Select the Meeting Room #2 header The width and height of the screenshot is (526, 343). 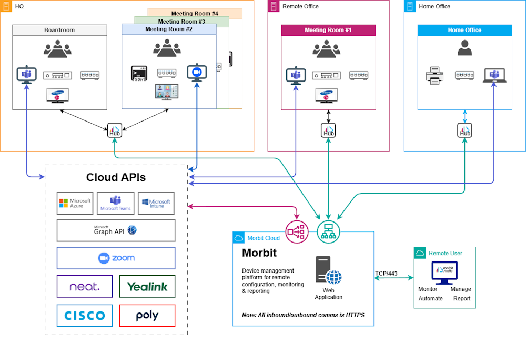click(x=169, y=29)
